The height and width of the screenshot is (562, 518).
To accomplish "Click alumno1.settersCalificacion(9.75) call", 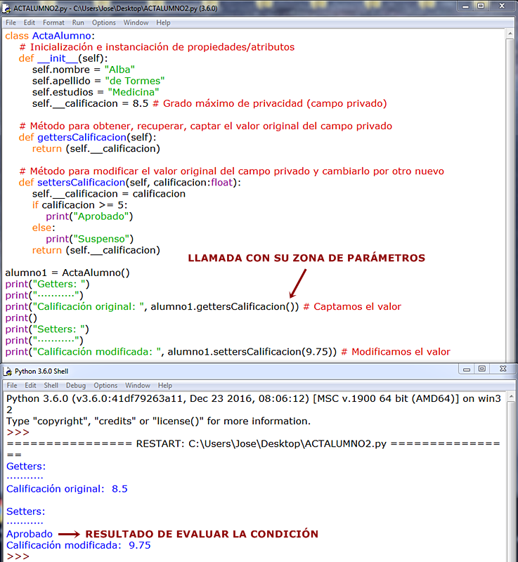I will click(250, 352).
